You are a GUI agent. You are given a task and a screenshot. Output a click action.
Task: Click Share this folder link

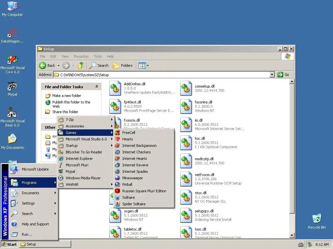65,112
